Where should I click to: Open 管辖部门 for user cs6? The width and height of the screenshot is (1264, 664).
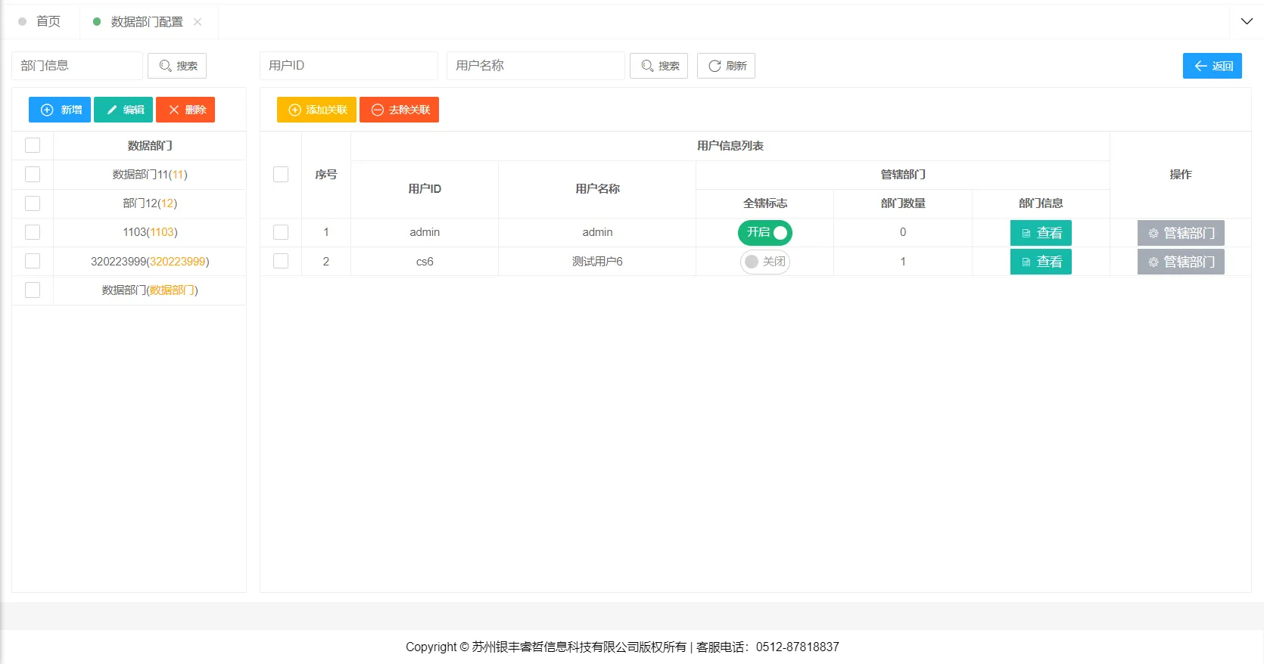click(x=1180, y=262)
